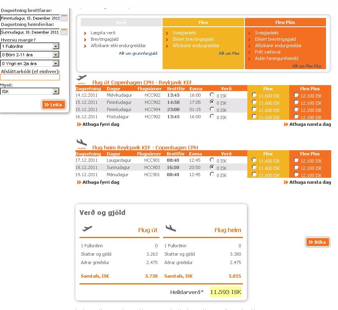Click Athuga fyrri dag under outbound flights
Viewport: 338px width, 310px height.
click(101, 124)
